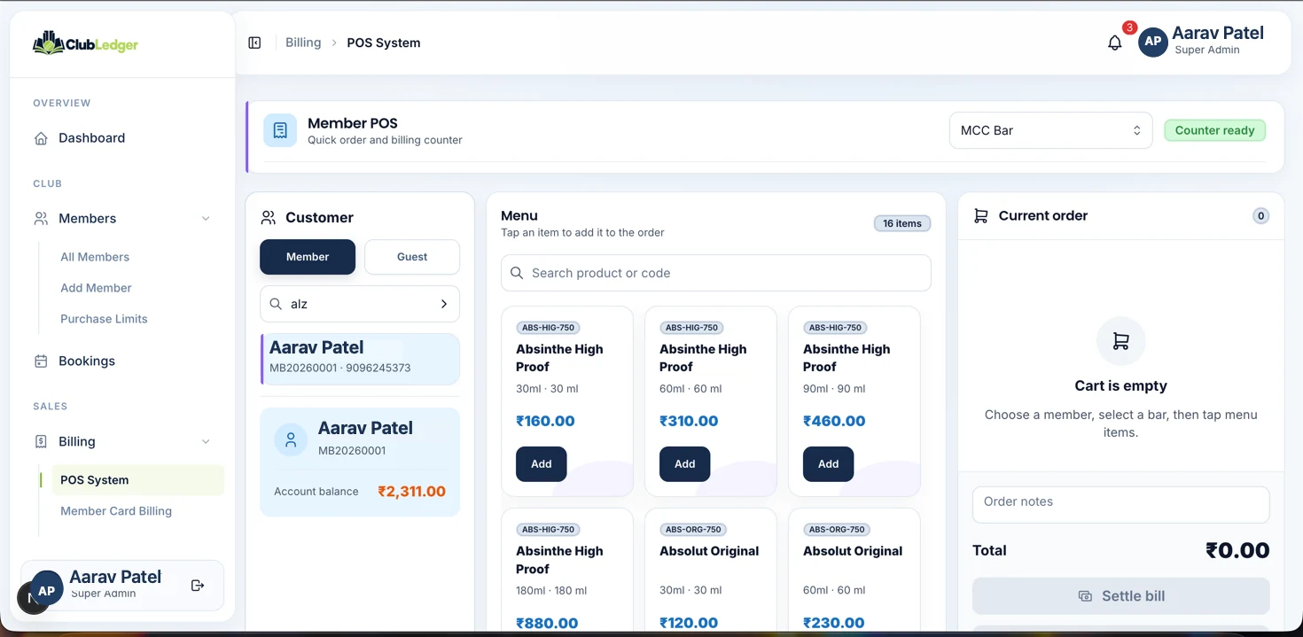1303x637 pixels.
Task: Click the Order notes field
Action: tap(1120, 504)
